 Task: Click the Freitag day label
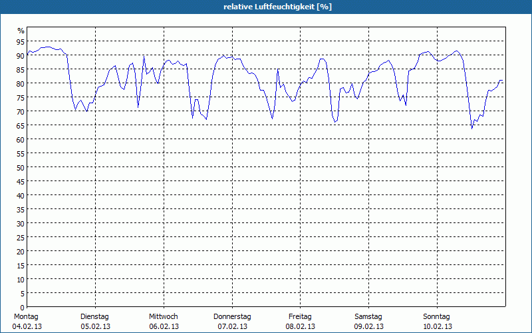coord(300,317)
